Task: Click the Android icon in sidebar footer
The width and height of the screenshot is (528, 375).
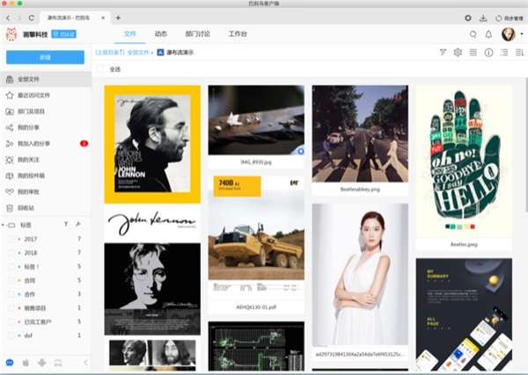Action: point(41,363)
